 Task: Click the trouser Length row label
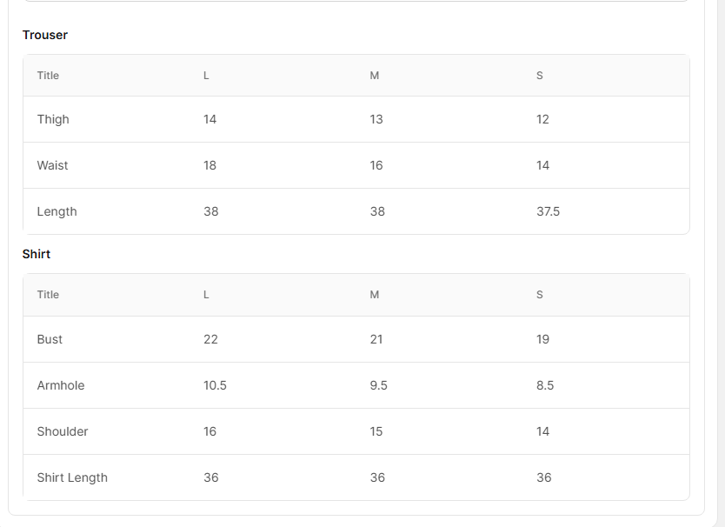(57, 211)
